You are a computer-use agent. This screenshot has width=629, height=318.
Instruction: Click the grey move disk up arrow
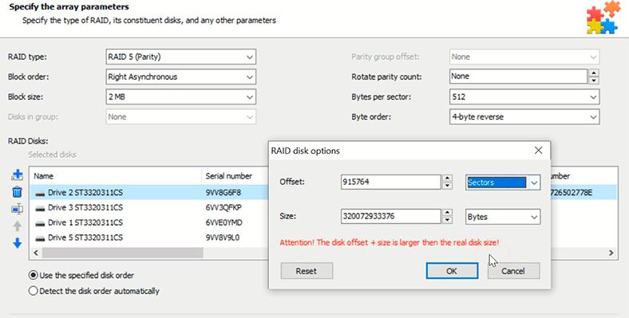(18, 226)
